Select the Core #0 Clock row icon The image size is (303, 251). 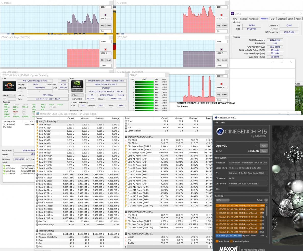(37, 175)
